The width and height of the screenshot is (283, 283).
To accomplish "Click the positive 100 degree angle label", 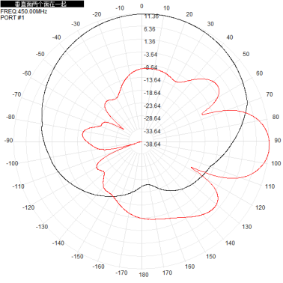I will point(276,163).
